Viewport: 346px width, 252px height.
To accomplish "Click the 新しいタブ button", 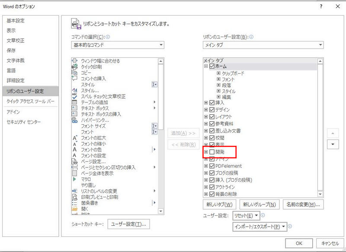I will click(x=219, y=205).
